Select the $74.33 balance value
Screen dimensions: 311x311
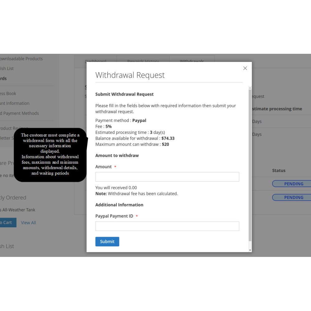(x=168, y=138)
